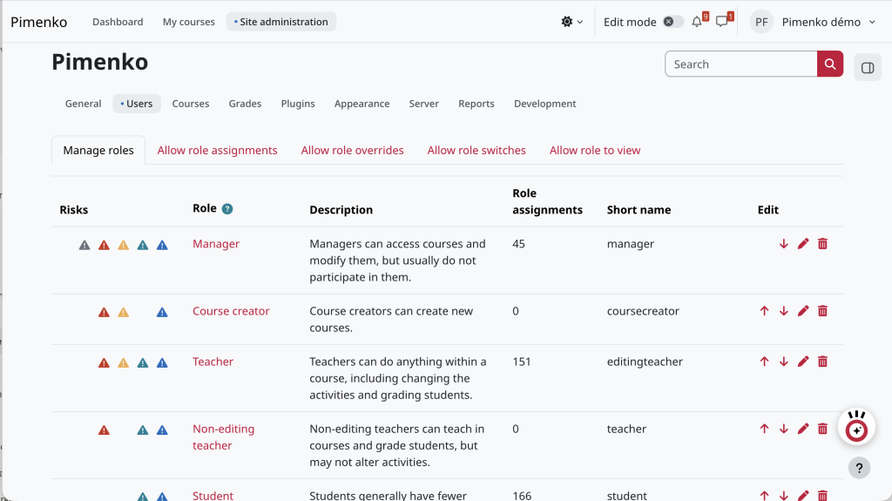Move the Non-editing teacher role down
Image resolution: width=892 pixels, height=501 pixels.
pos(783,429)
